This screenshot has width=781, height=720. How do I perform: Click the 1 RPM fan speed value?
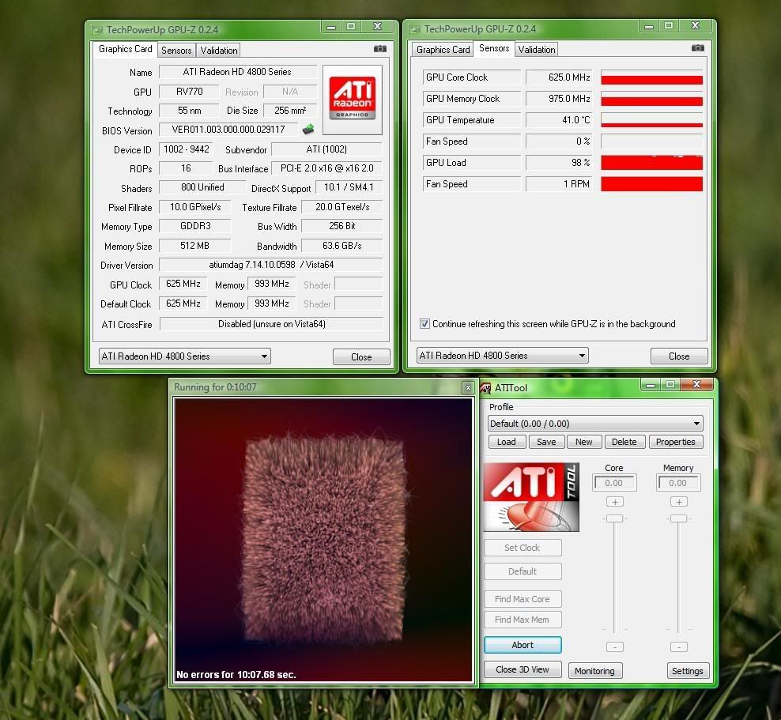[559, 184]
